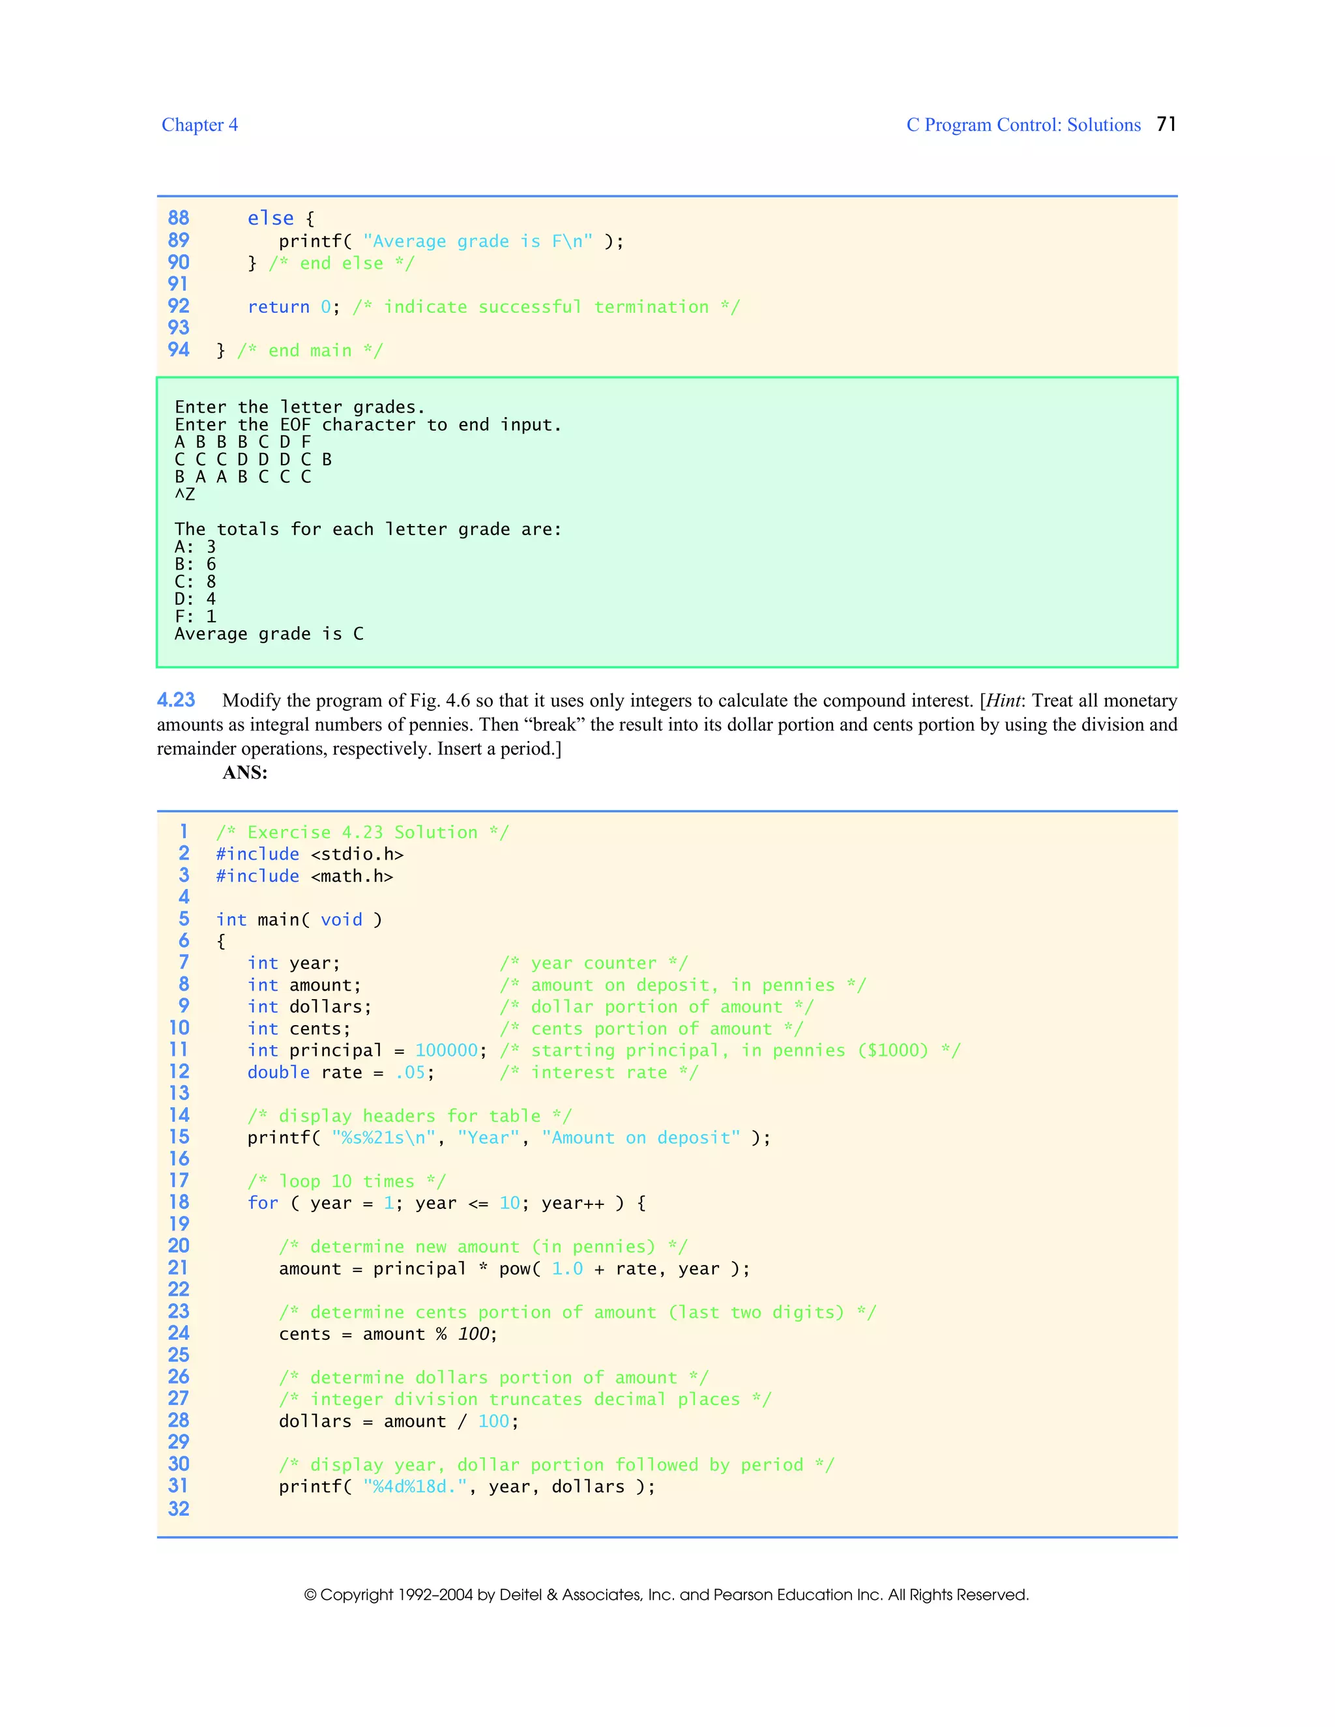
Task: Click line number 88 in code listing
Action: 179,218
